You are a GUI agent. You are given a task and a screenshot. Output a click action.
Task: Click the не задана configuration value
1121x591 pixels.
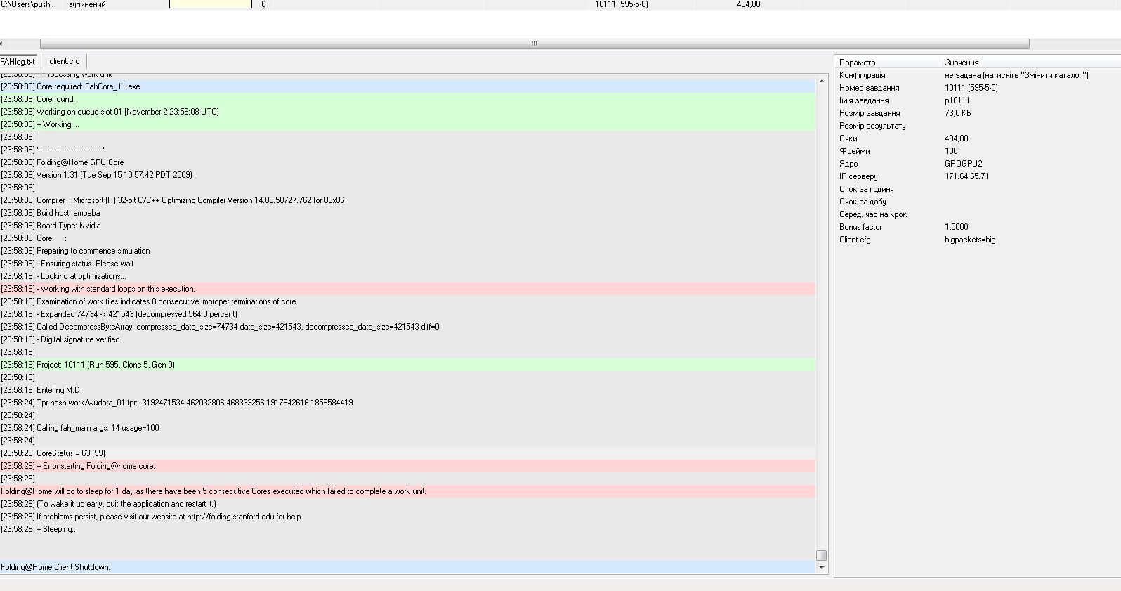click(1016, 75)
